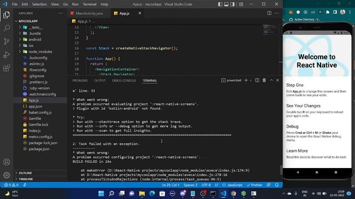Click the editor minimap

pos(270,29)
